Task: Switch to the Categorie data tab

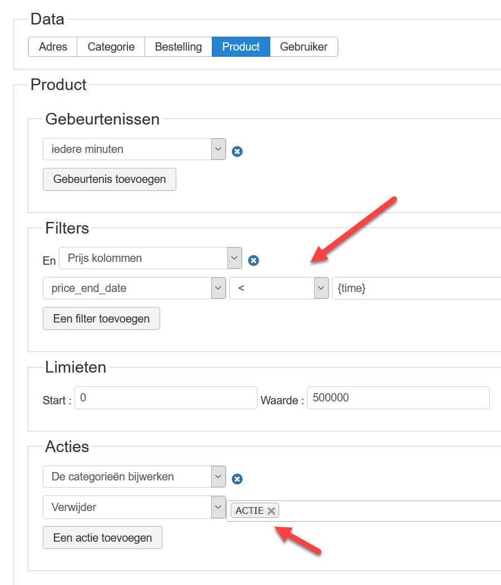Action: coord(111,47)
